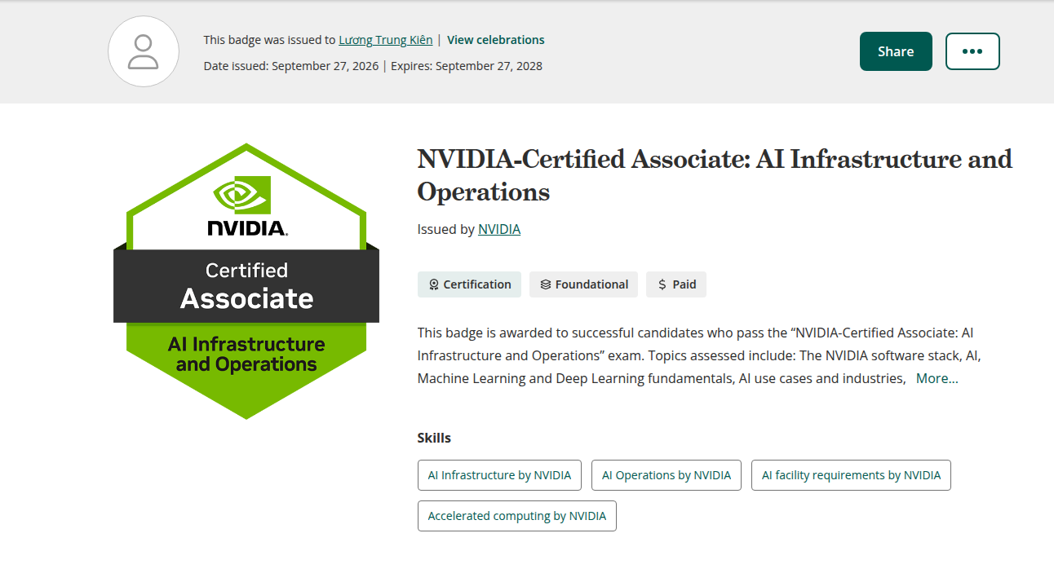Click the Certification ribbon icon
The width and height of the screenshot is (1054, 573).
[434, 284]
